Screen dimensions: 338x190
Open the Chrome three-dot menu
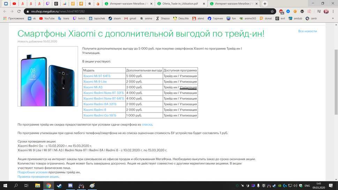click(x=333, y=12)
